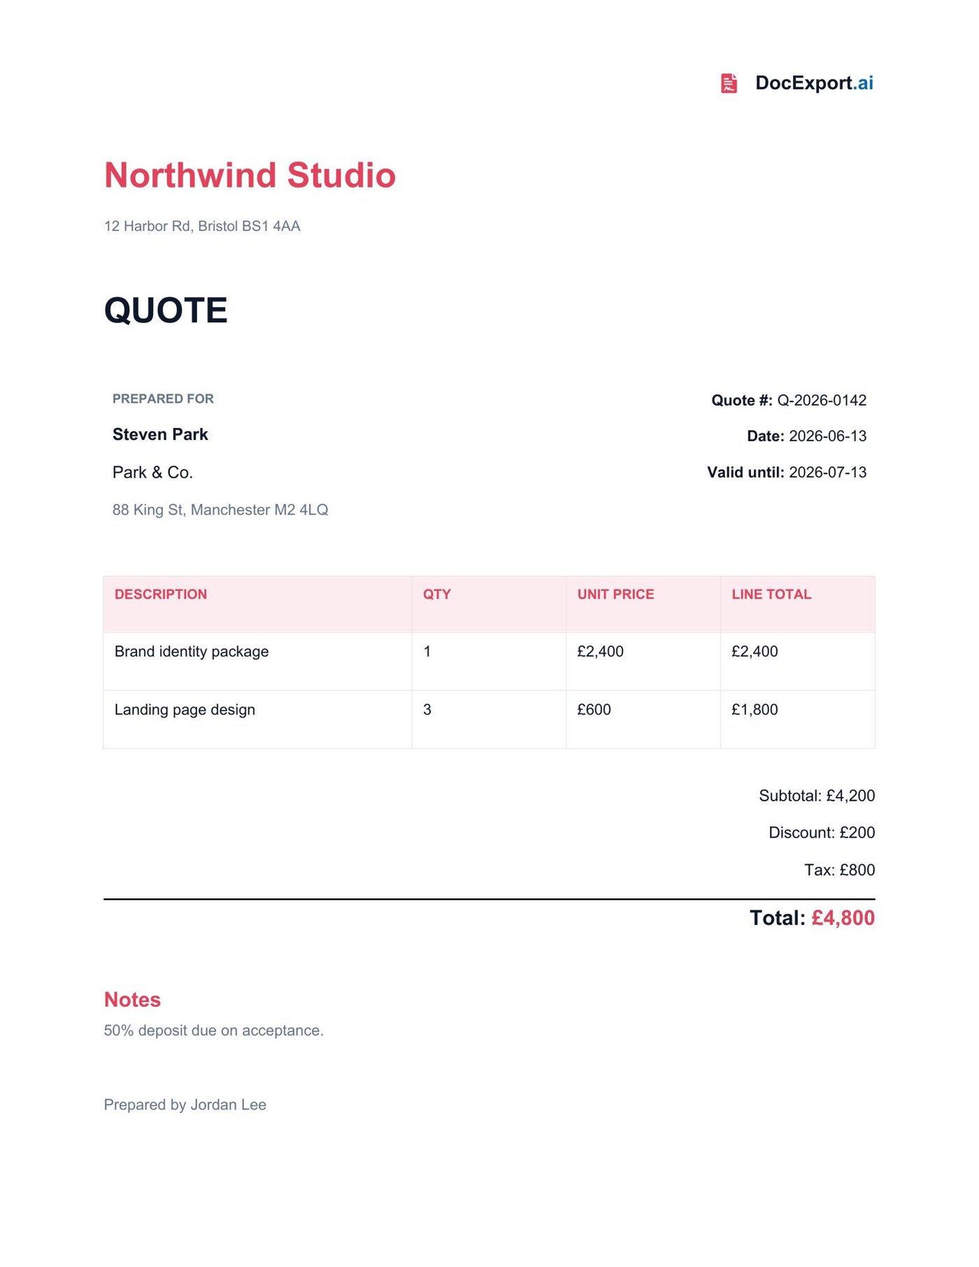Click the Notes section heading
979x1267 pixels.
click(132, 1000)
